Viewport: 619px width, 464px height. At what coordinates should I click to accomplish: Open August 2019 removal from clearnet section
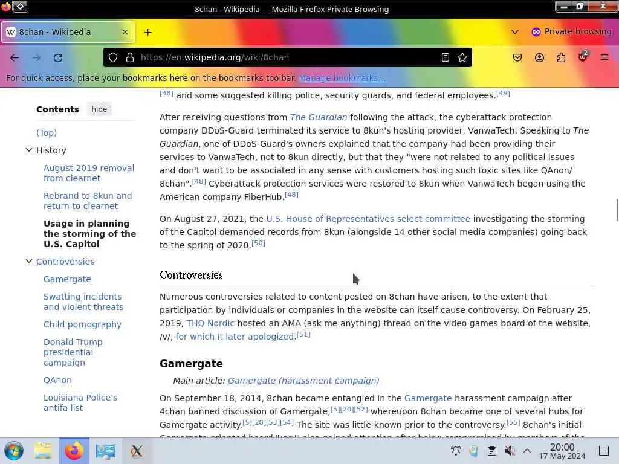point(89,173)
